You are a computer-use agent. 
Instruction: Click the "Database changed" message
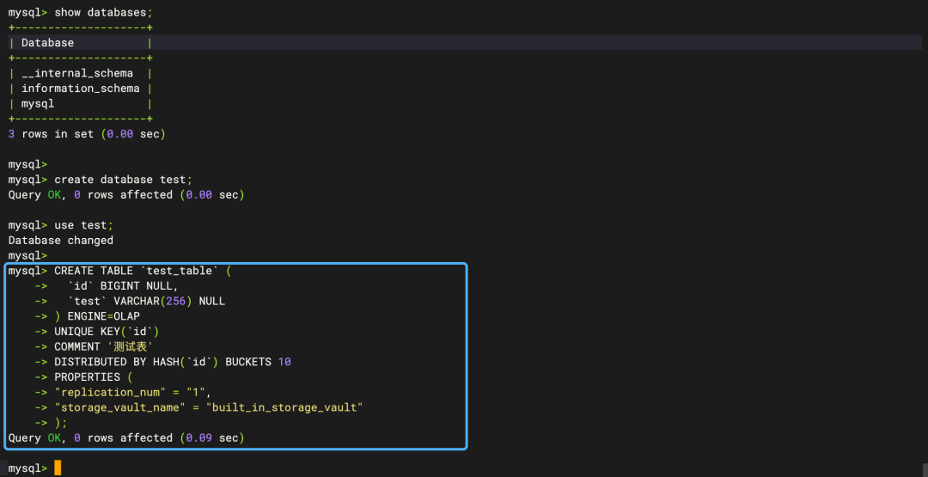(60, 241)
